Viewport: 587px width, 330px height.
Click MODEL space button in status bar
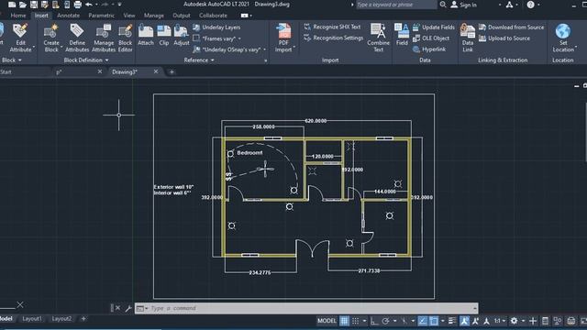[327, 321]
